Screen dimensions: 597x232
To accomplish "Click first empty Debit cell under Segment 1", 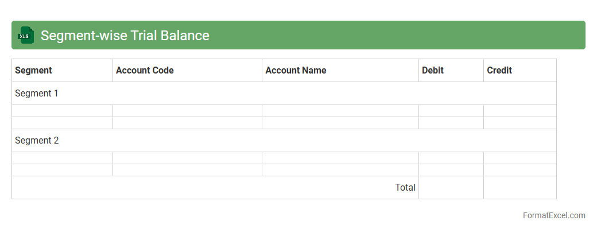I will point(451,111).
